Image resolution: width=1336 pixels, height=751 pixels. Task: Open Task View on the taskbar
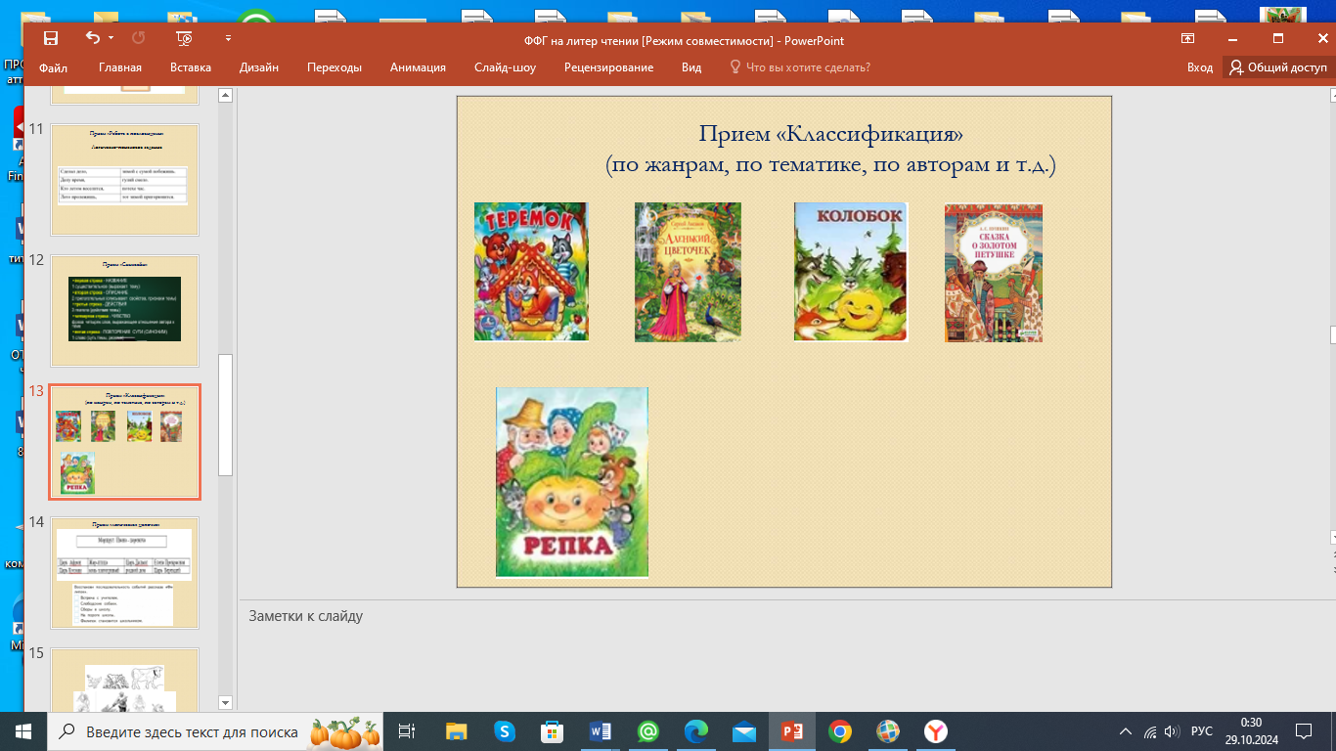point(408,731)
